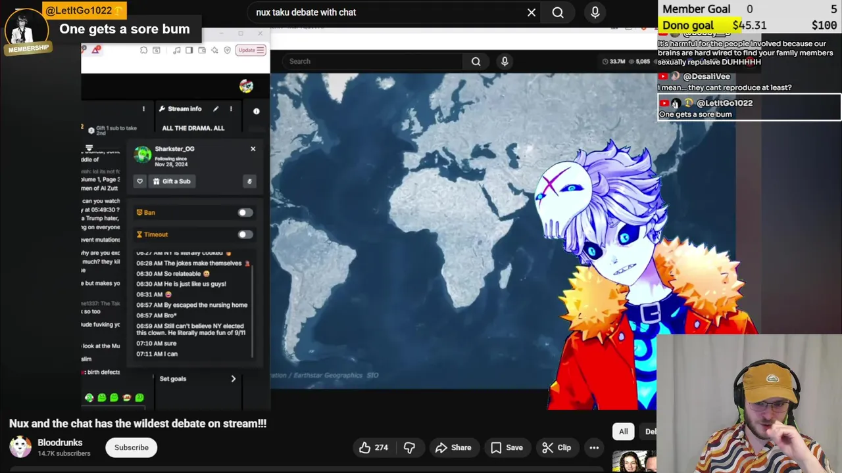The image size is (842, 473).
Task: Click Gift a Sub button
Action: pyautogui.click(x=172, y=181)
